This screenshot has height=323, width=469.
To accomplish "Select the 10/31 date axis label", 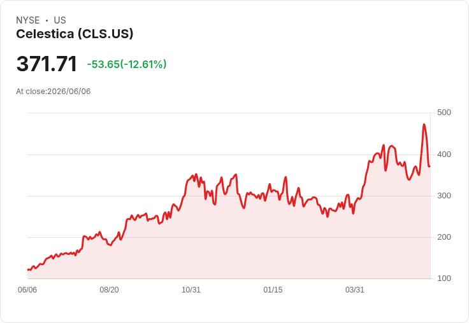I will (x=191, y=290).
